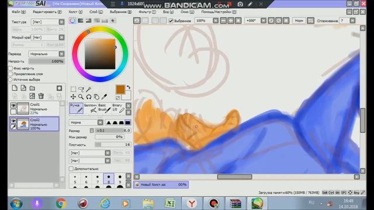
Task: Select the Слой1 layer at 22%
Action: 34,108
